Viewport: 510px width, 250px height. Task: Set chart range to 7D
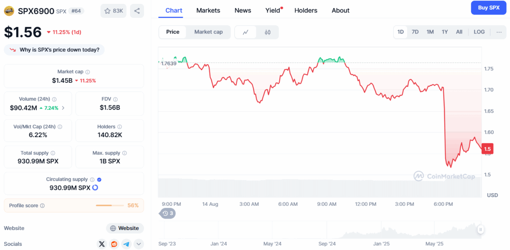(x=415, y=32)
